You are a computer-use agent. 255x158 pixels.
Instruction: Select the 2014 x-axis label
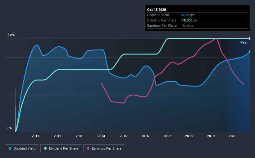pyautogui.click(x=101, y=136)
